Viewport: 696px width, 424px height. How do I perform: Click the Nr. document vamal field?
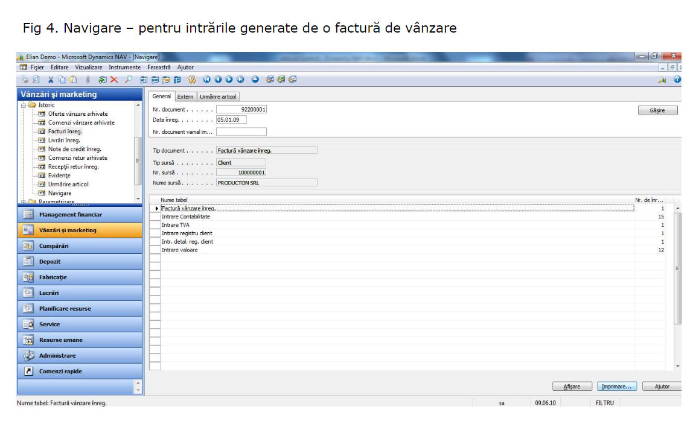[241, 131]
